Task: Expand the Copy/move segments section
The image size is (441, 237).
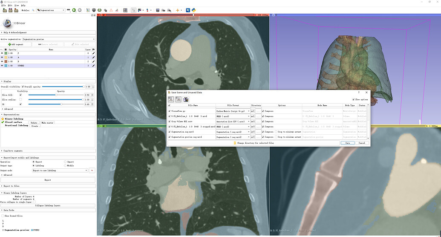Action: tap(48, 151)
